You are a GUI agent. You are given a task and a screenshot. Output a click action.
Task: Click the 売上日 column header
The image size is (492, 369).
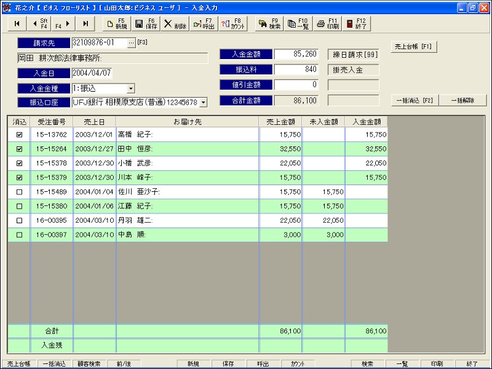95,122
